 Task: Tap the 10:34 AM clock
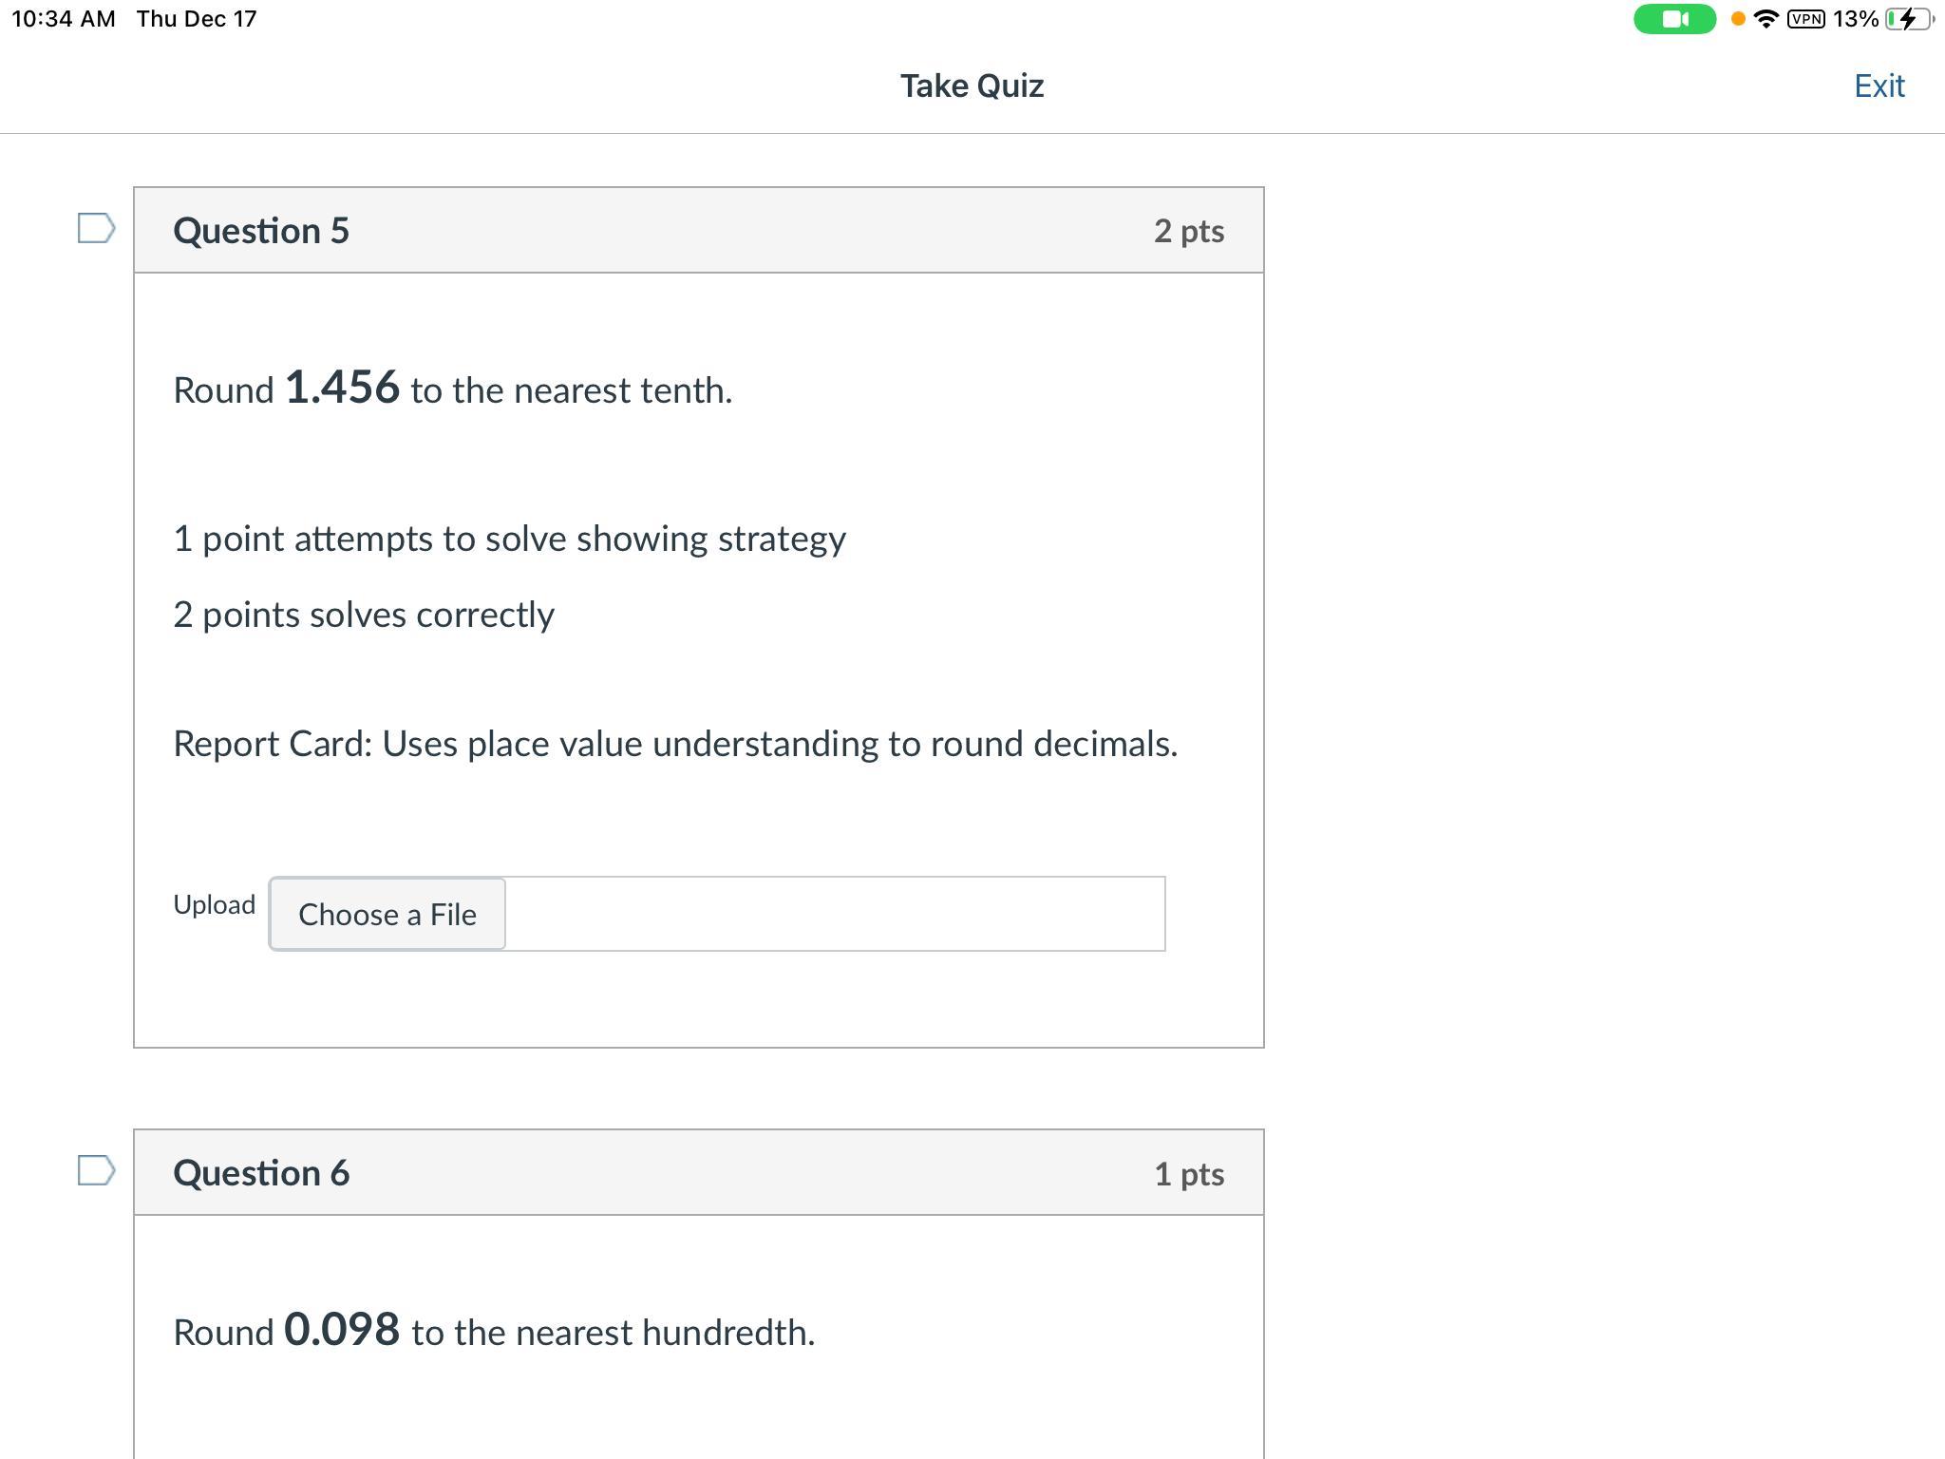[63, 19]
